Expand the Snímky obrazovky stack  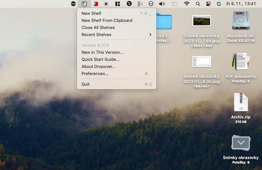coord(241,143)
